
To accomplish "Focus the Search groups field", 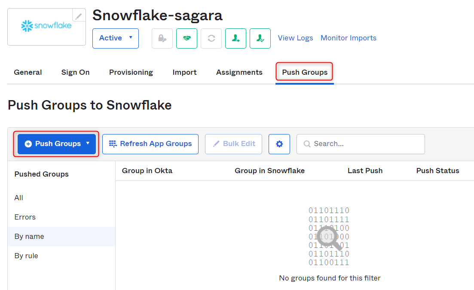I will coord(361,144).
